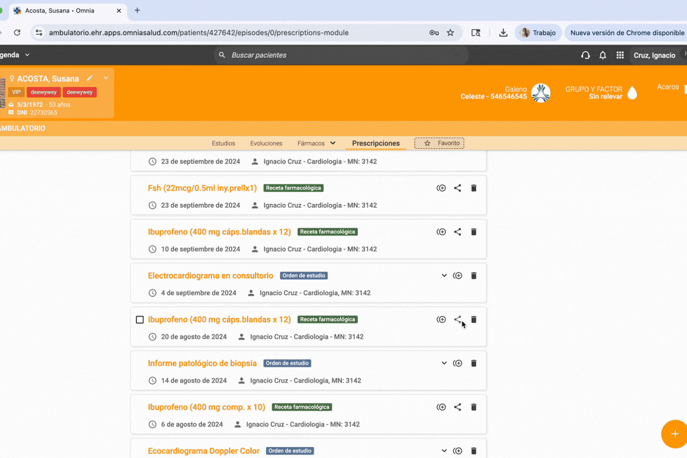
Task: Delete Electrocardiograma en consultorio order
Action: 473,276
